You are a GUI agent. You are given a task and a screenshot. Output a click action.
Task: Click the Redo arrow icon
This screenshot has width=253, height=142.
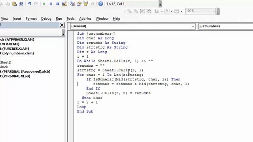tap(36, 4)
